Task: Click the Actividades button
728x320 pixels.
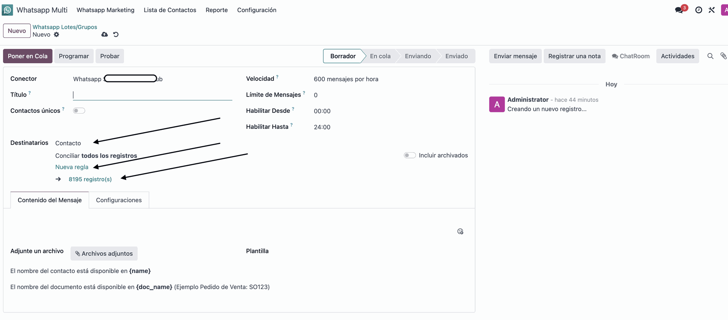Action: coord(678,56)
